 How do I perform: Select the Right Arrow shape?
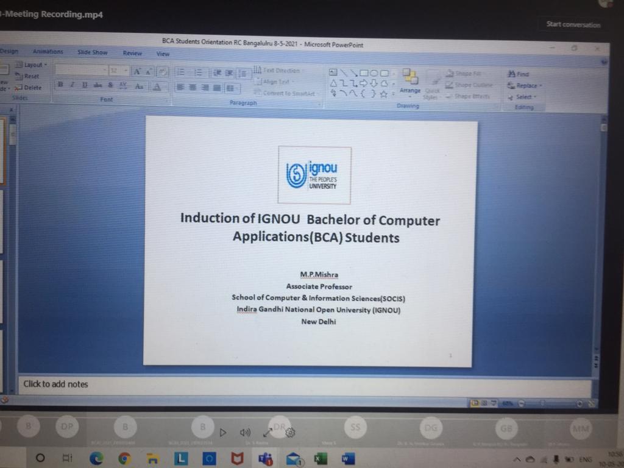tap(364, 83)
